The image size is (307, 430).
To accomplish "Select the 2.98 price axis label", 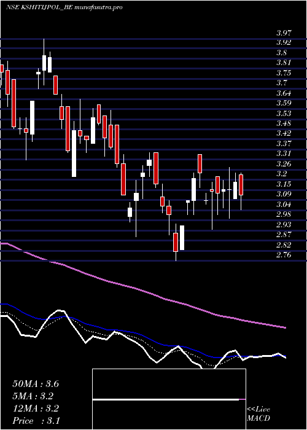I will [x=284, y=215].
